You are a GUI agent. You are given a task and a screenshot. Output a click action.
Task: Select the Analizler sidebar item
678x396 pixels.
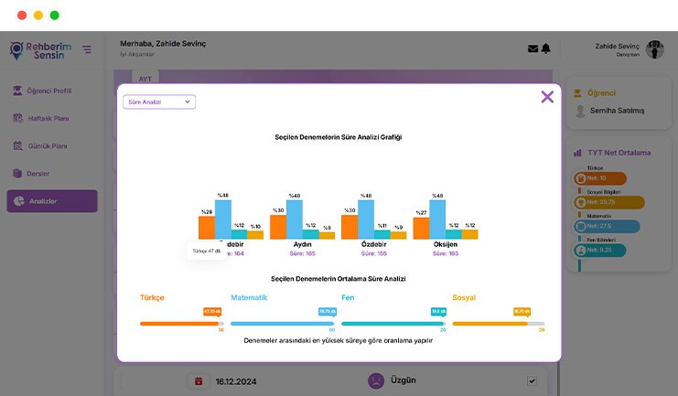tap(51, 201)
